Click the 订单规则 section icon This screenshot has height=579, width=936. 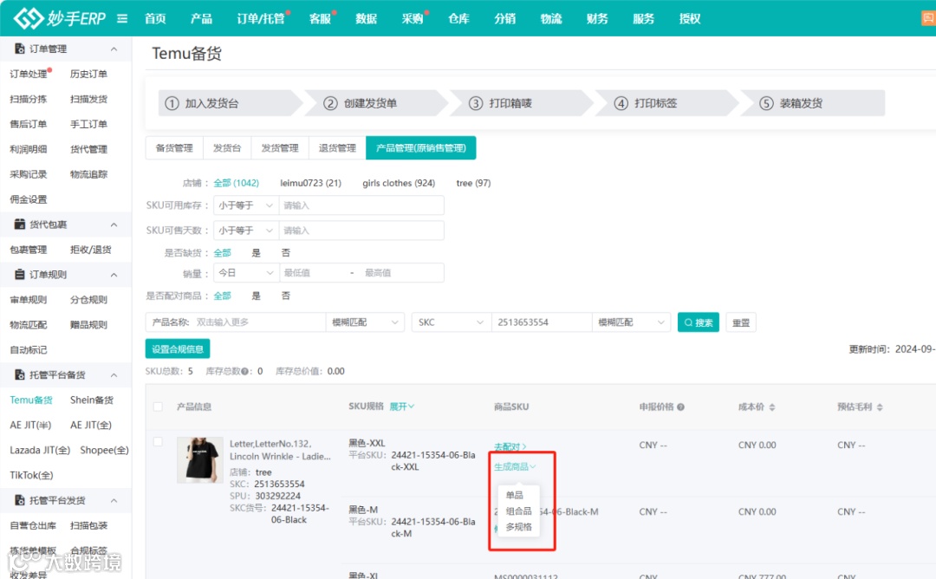coord(20,274)
